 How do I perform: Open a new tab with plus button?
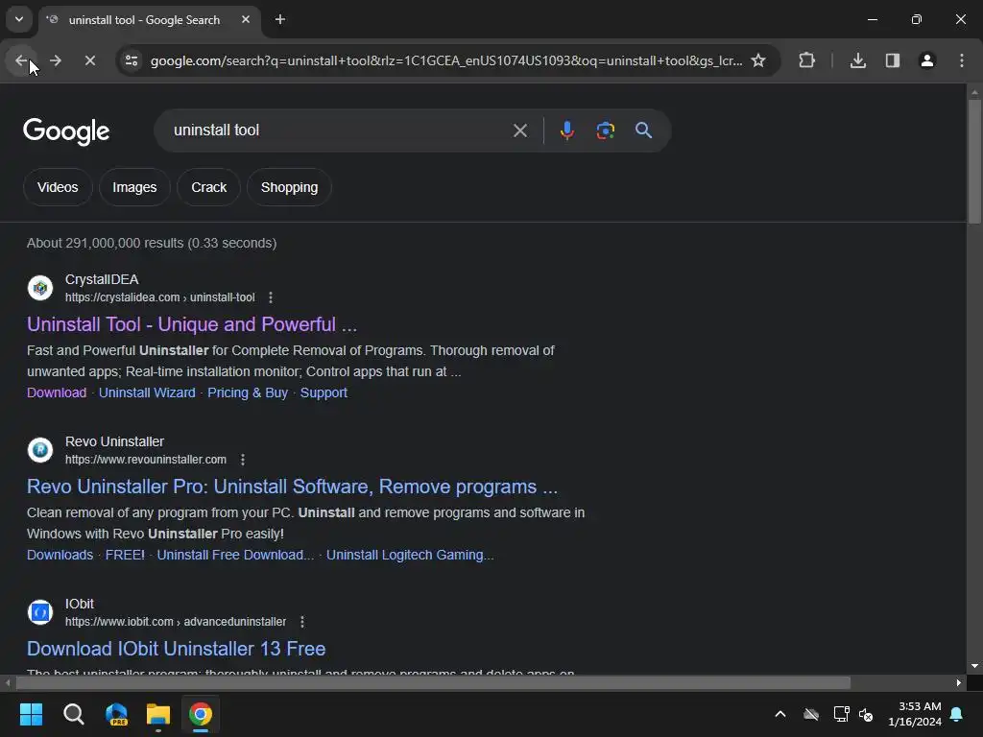click(280, 19)
